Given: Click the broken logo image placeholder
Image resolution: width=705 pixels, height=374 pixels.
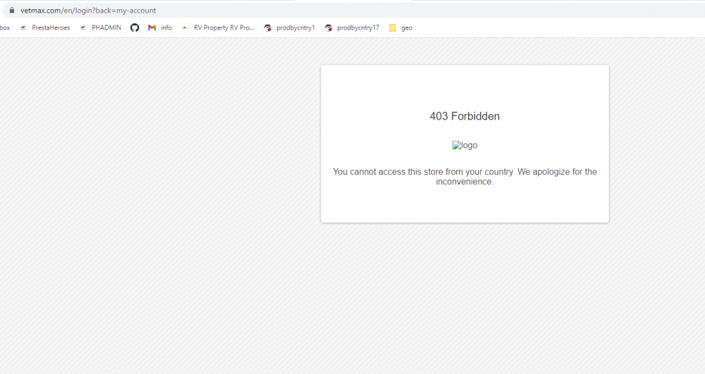Looking at the screenshot, I should [465, 146].
